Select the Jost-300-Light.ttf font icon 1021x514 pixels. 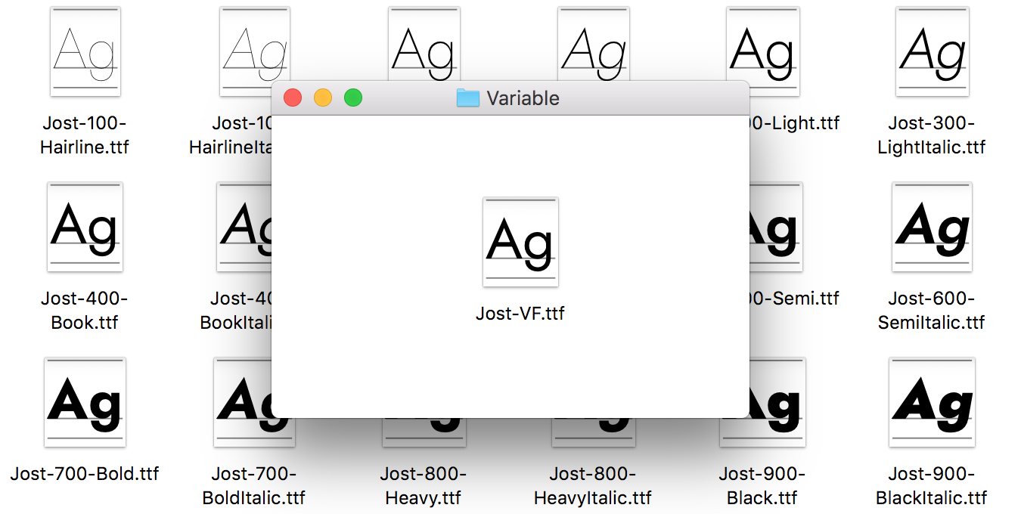tap(762, 44)
